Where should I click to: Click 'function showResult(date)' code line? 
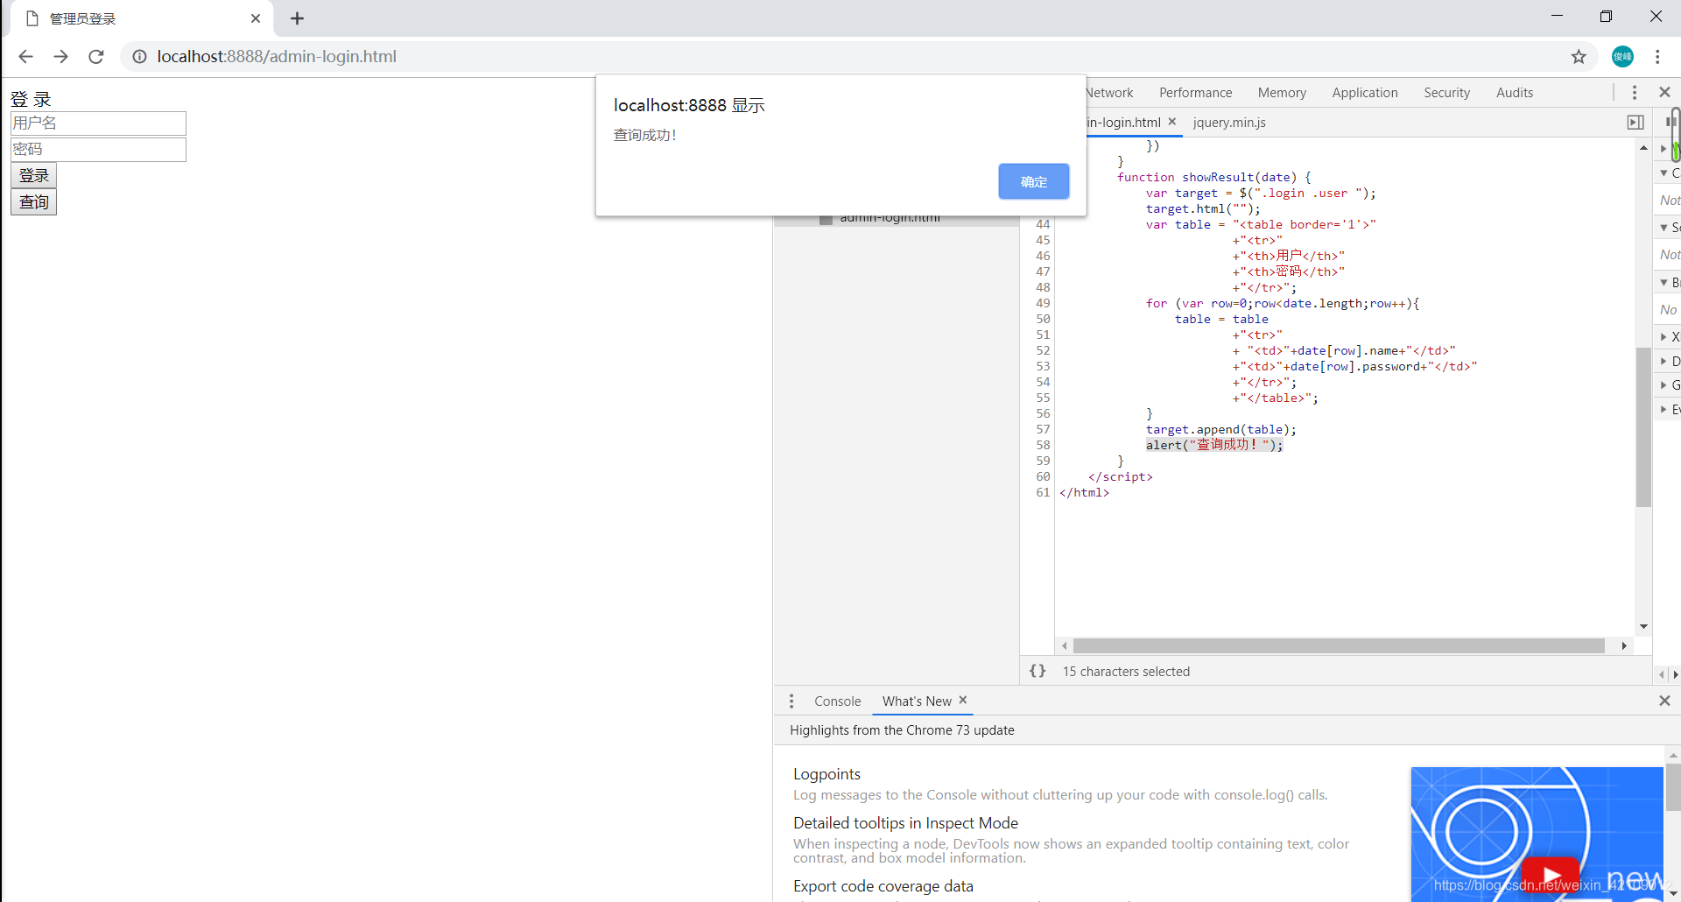1213,177
